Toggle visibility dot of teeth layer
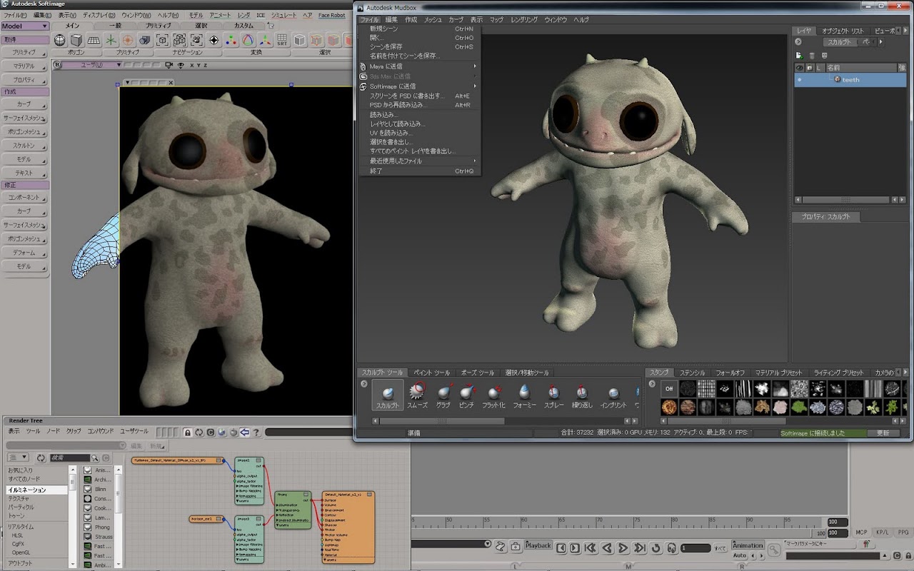The width and height of the screenshot is (914, 571). click(x=799, y=80)
